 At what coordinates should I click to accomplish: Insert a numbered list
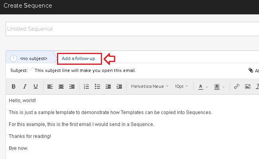(86, 86)
